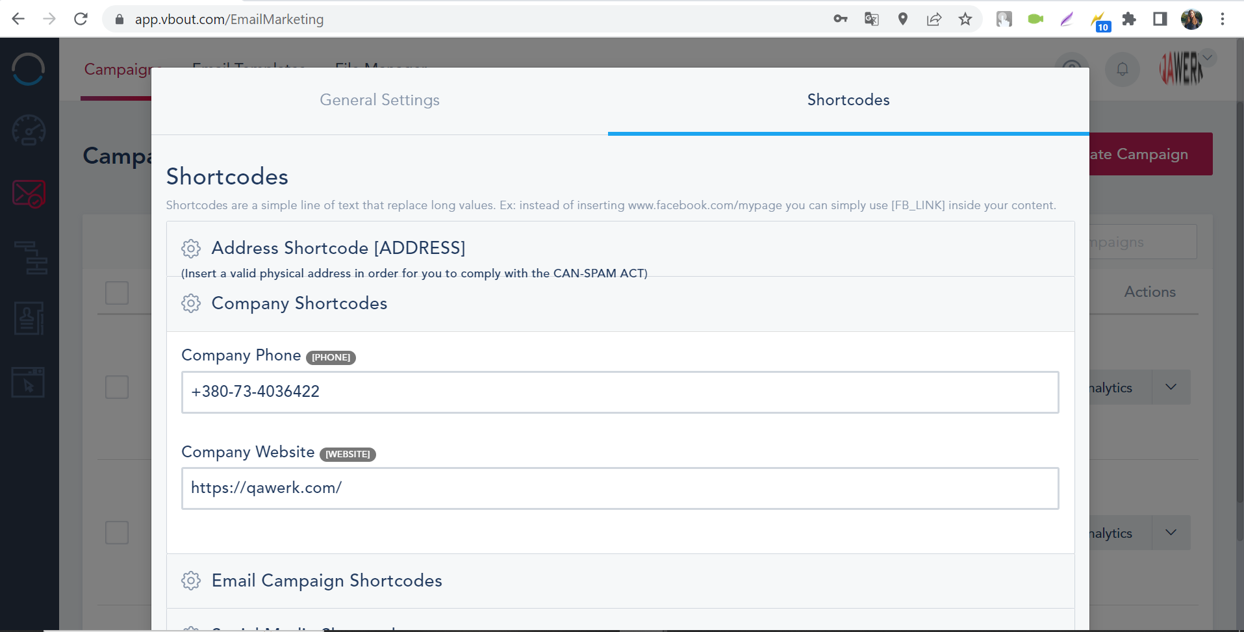Expand the Address Shortcode [ADDRESS] section
The image size is (1244, 632).
pos(620,248)
